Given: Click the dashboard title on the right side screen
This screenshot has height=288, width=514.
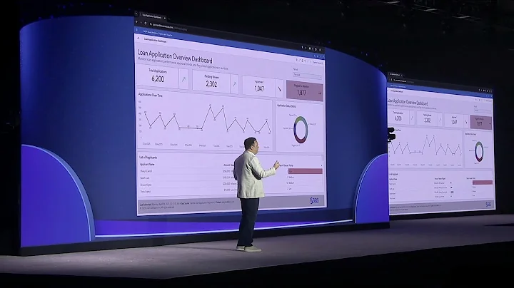Looking at the screenshot, I should pos(408,102).
